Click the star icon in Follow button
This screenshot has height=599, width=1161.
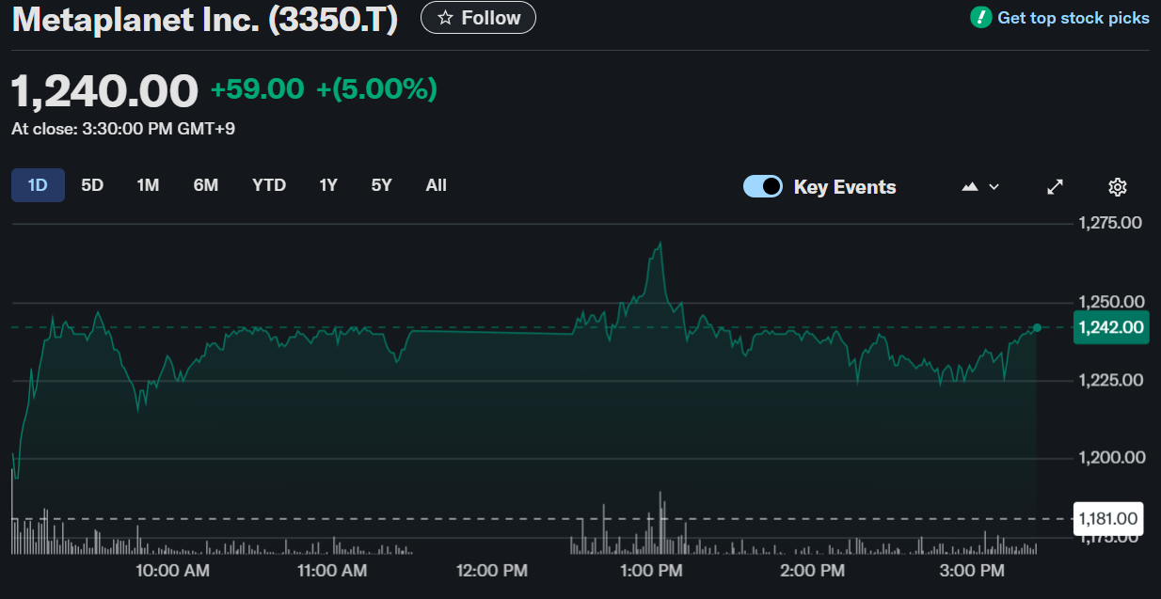(x=446, y=18)
